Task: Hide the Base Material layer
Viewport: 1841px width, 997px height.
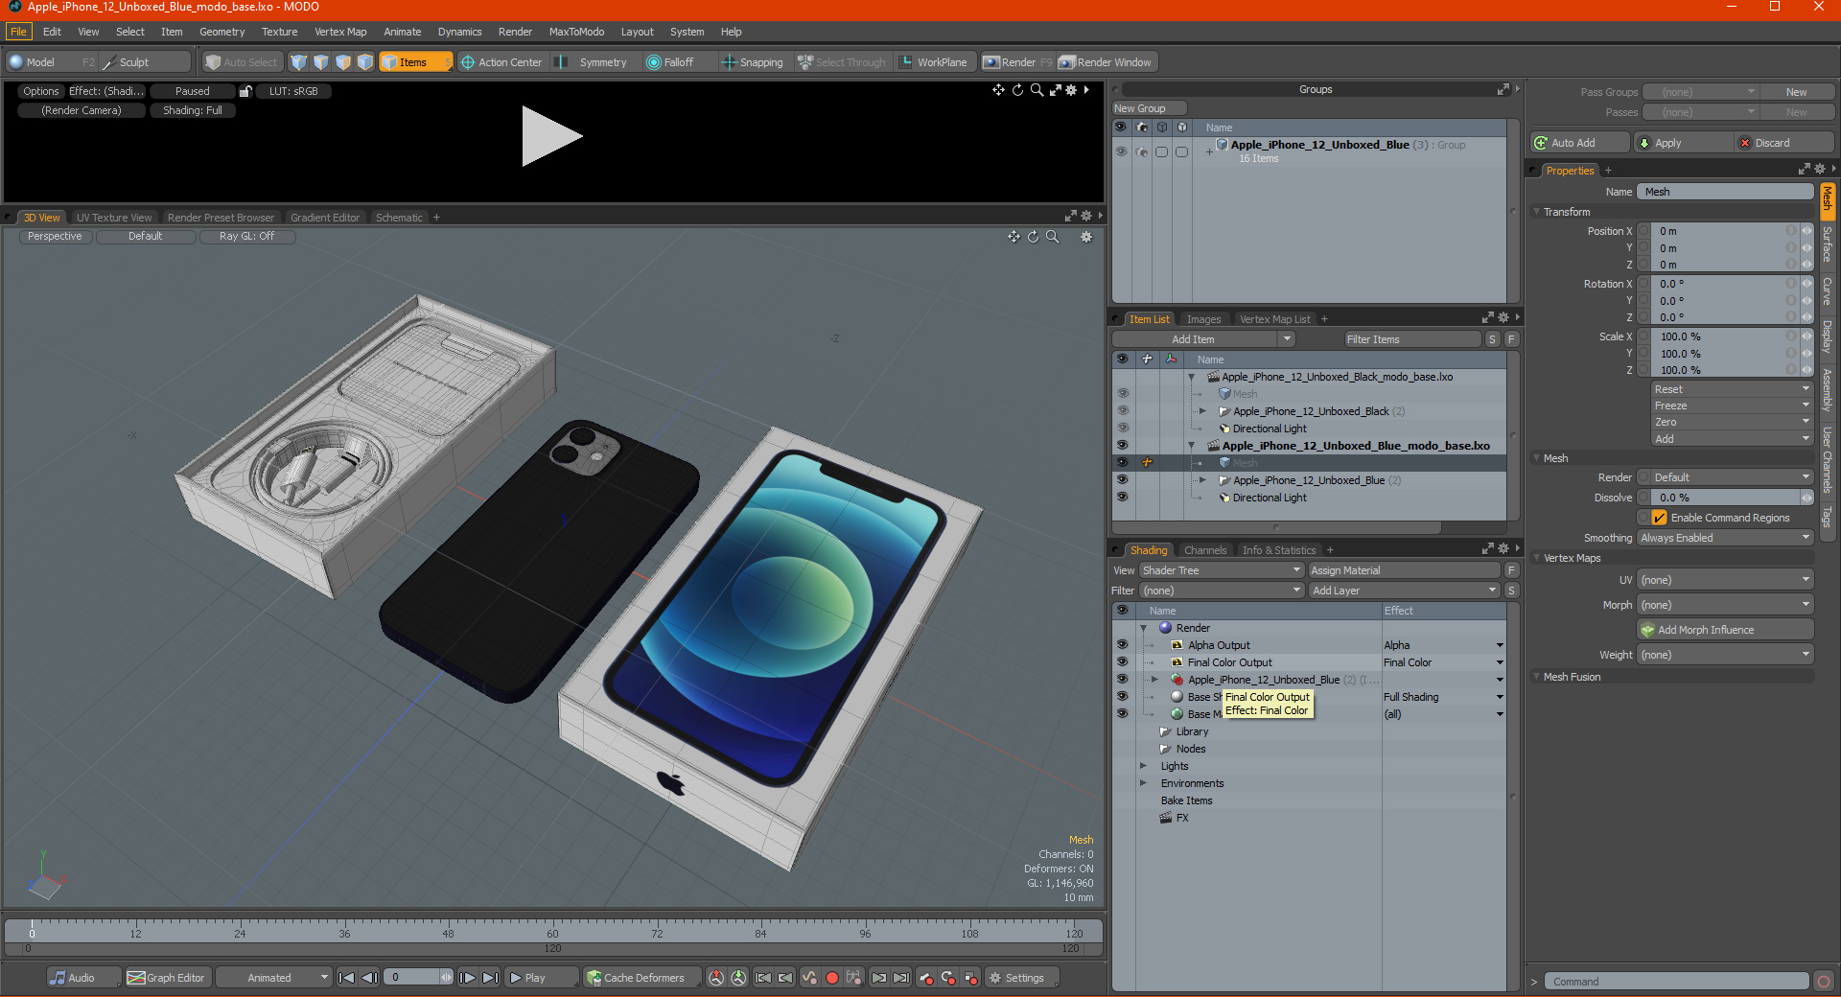Action: click(x=1122, y=714)
